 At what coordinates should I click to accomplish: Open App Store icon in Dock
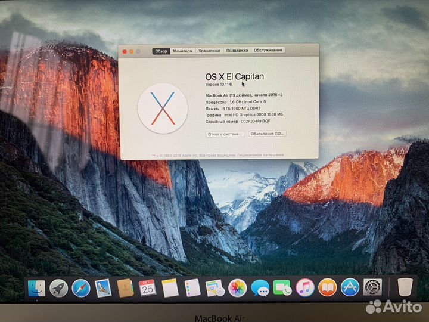(350, 287)
